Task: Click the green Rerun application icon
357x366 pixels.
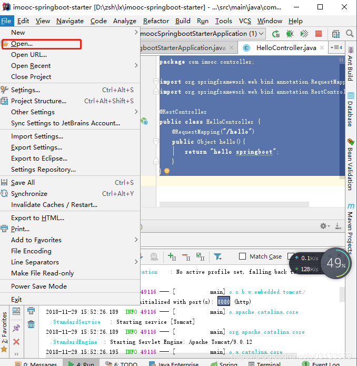Action: [x=276, y=34]
